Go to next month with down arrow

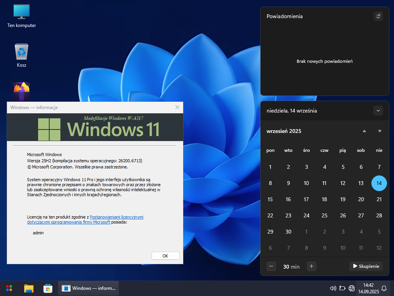tap(380, 131)
